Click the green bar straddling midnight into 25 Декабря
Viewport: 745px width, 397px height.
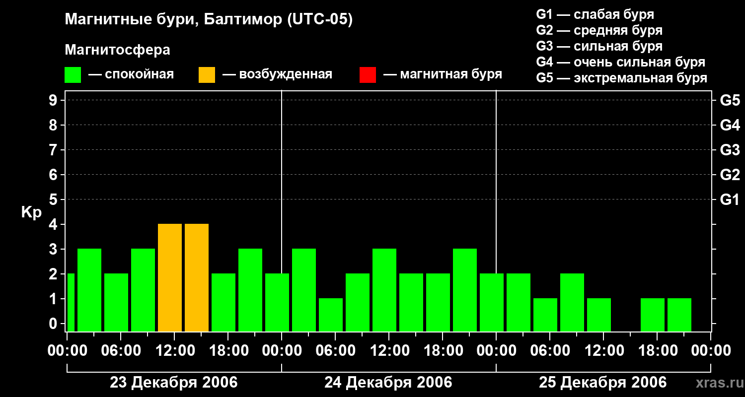(492, 303)
